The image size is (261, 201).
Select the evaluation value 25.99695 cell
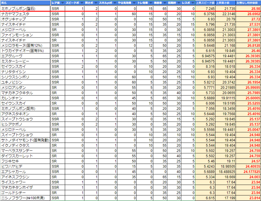pos(248,88)
